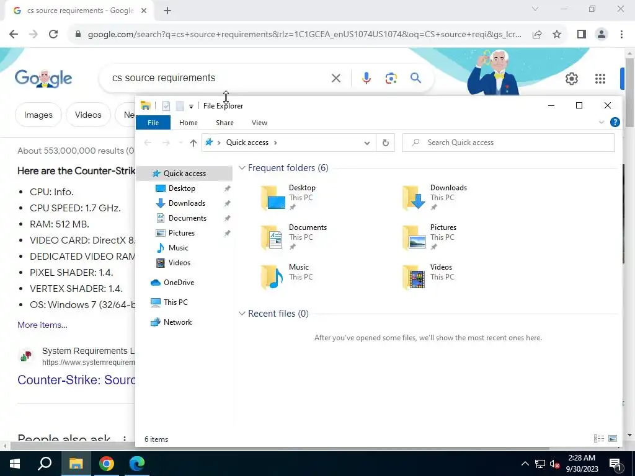Bookmark this page with star icon
Screen dimensions: 635x476
[x=557, y=34]
